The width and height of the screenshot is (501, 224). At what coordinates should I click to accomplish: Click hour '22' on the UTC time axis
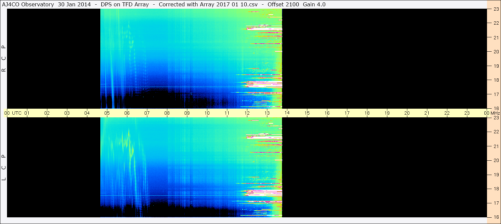tap(447, 113)
